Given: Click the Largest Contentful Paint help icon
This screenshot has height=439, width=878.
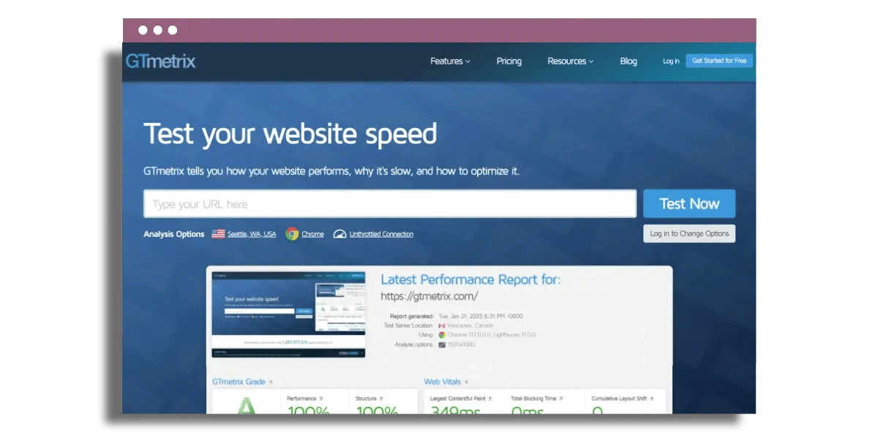Looking at the screenshot, I should pos(490,398).
